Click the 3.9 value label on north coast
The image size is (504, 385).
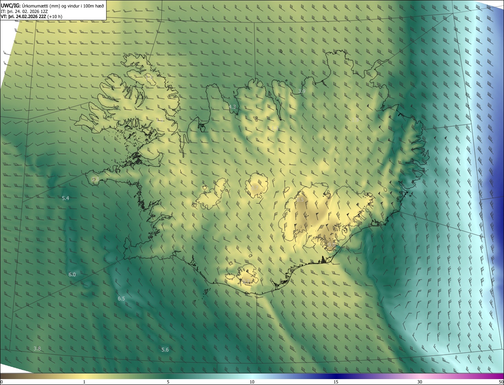[x=302, y=91]
